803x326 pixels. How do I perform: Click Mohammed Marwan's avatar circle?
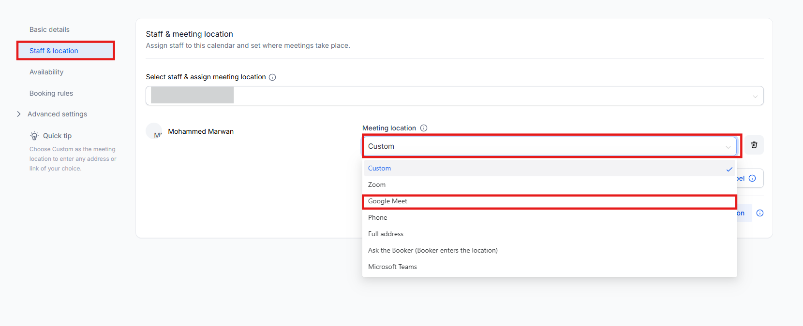[154, 131]
